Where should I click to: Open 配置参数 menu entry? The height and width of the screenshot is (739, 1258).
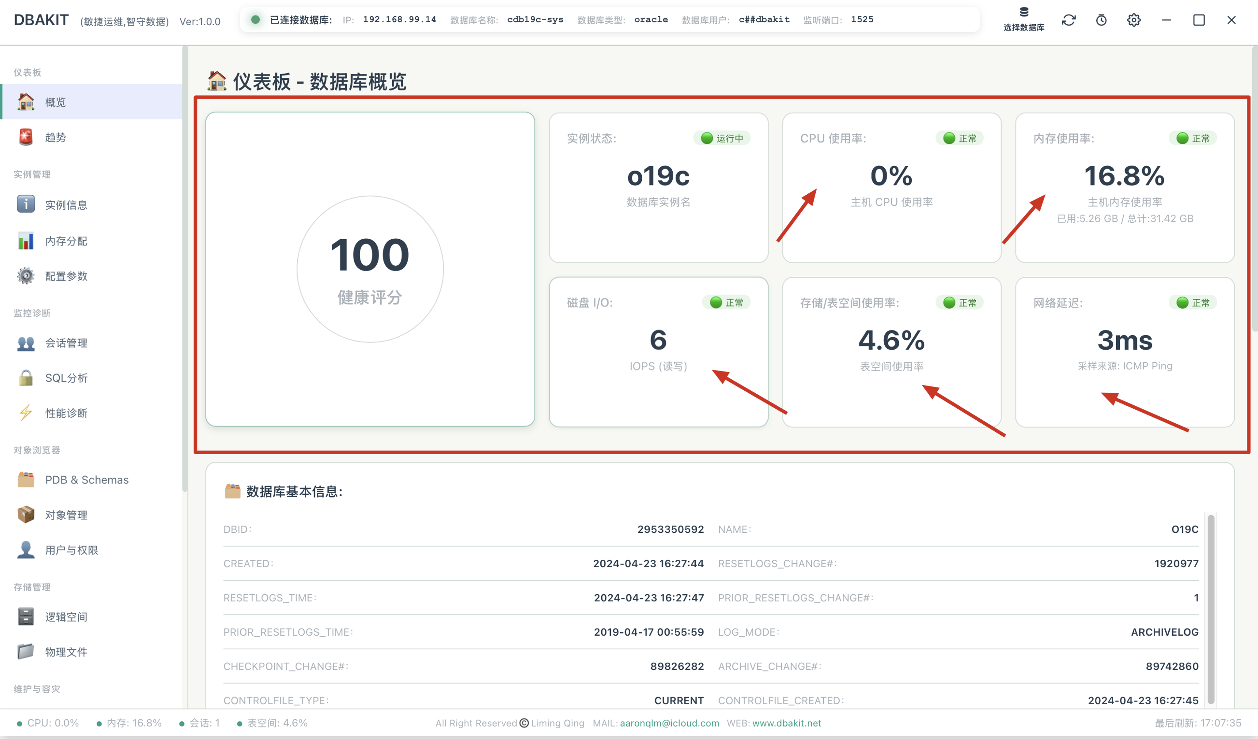coord(92,275)
